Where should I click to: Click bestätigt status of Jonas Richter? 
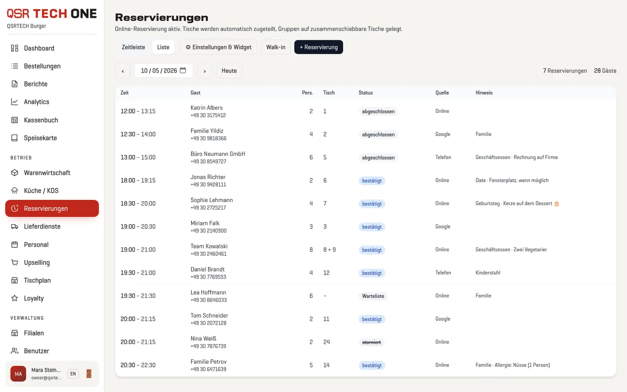(x=372, y=181)
